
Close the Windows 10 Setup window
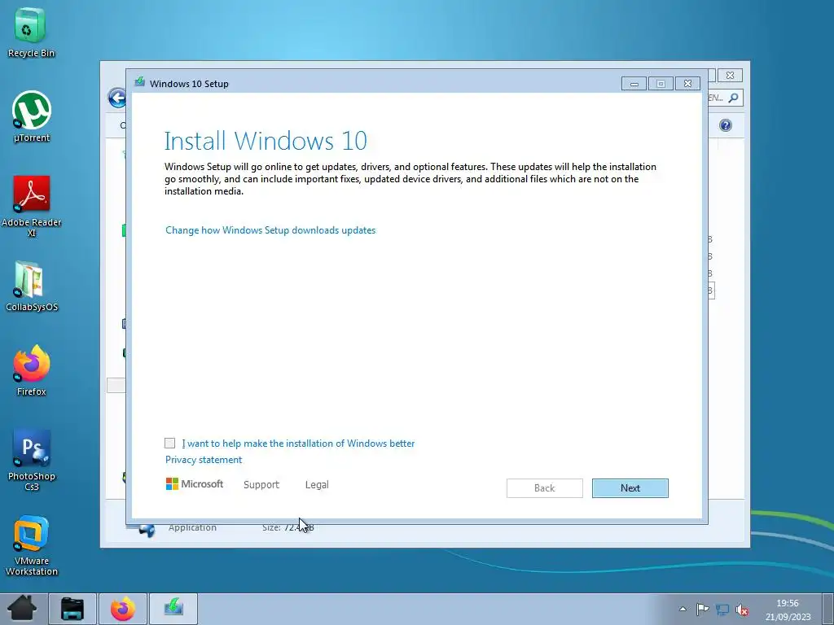687,84
